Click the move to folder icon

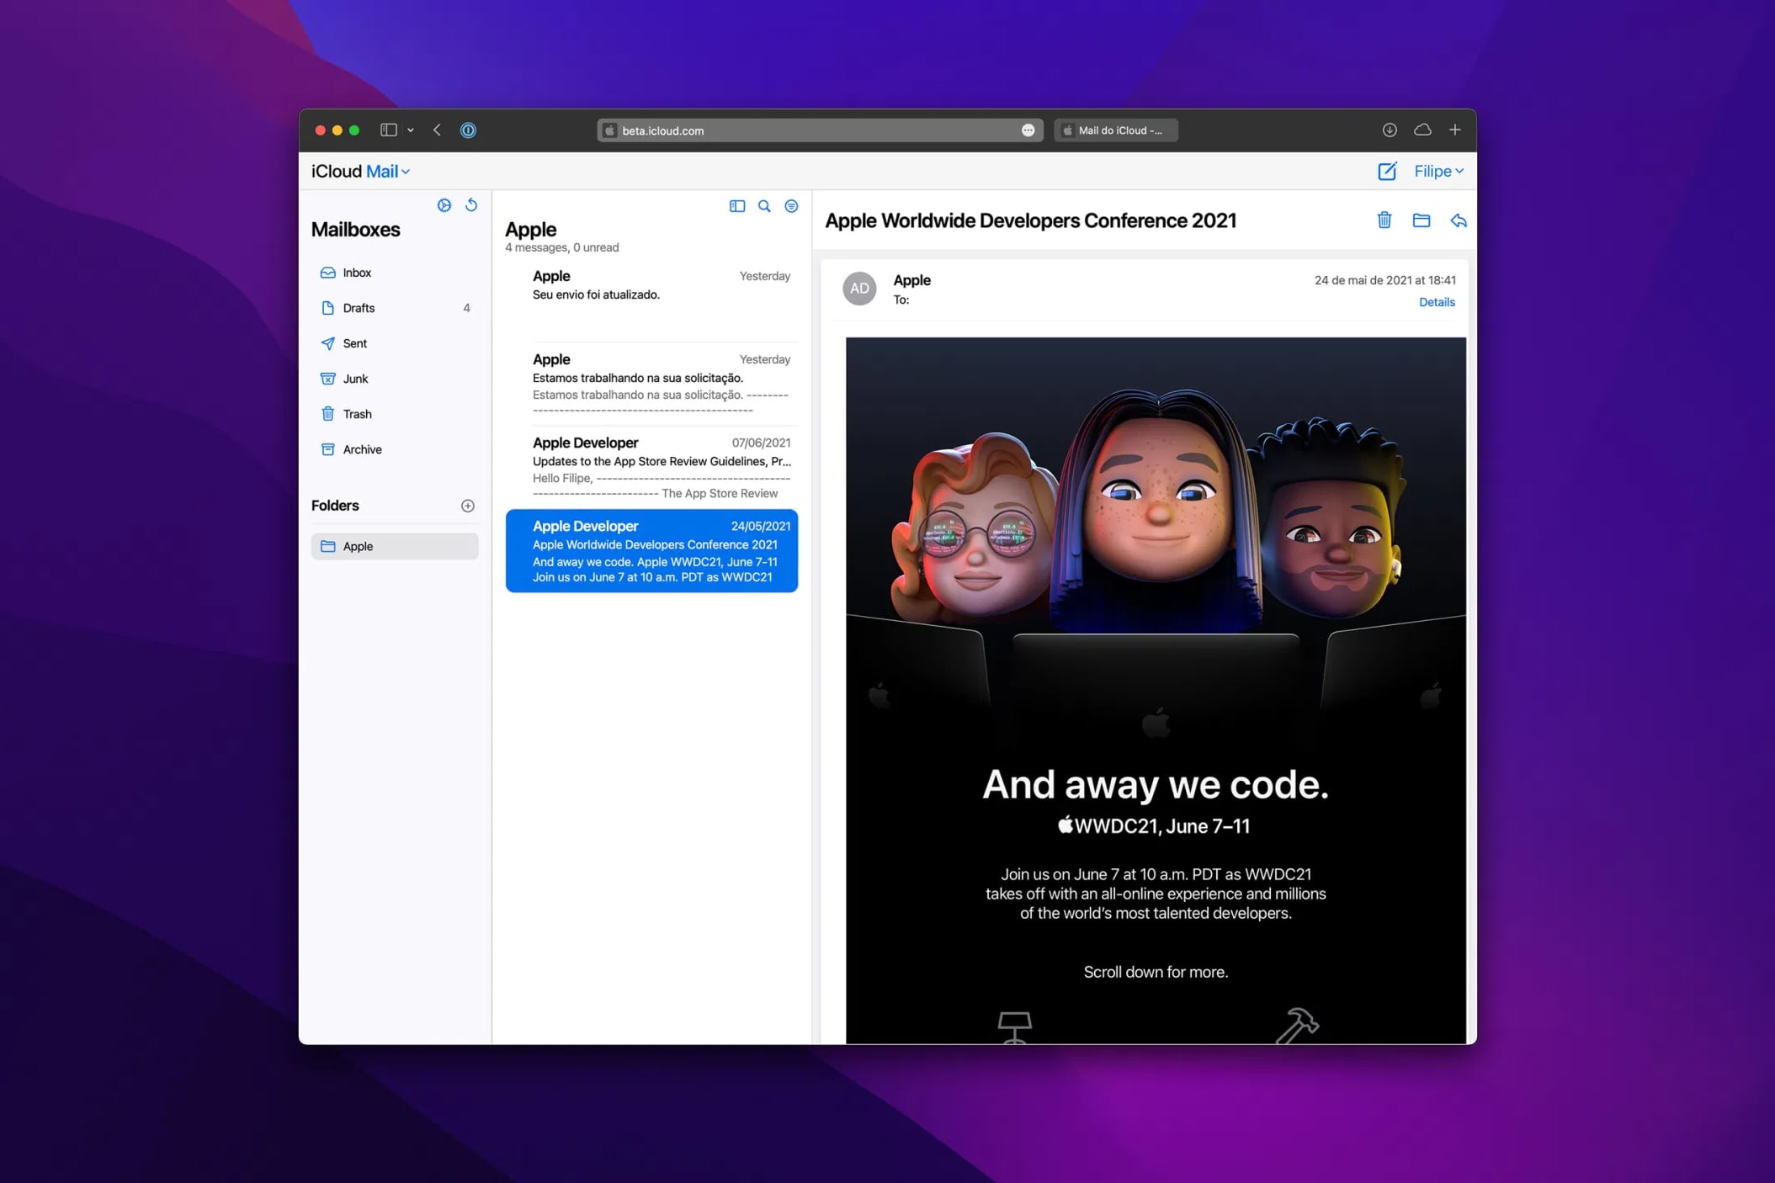[x=1421, y=220]
